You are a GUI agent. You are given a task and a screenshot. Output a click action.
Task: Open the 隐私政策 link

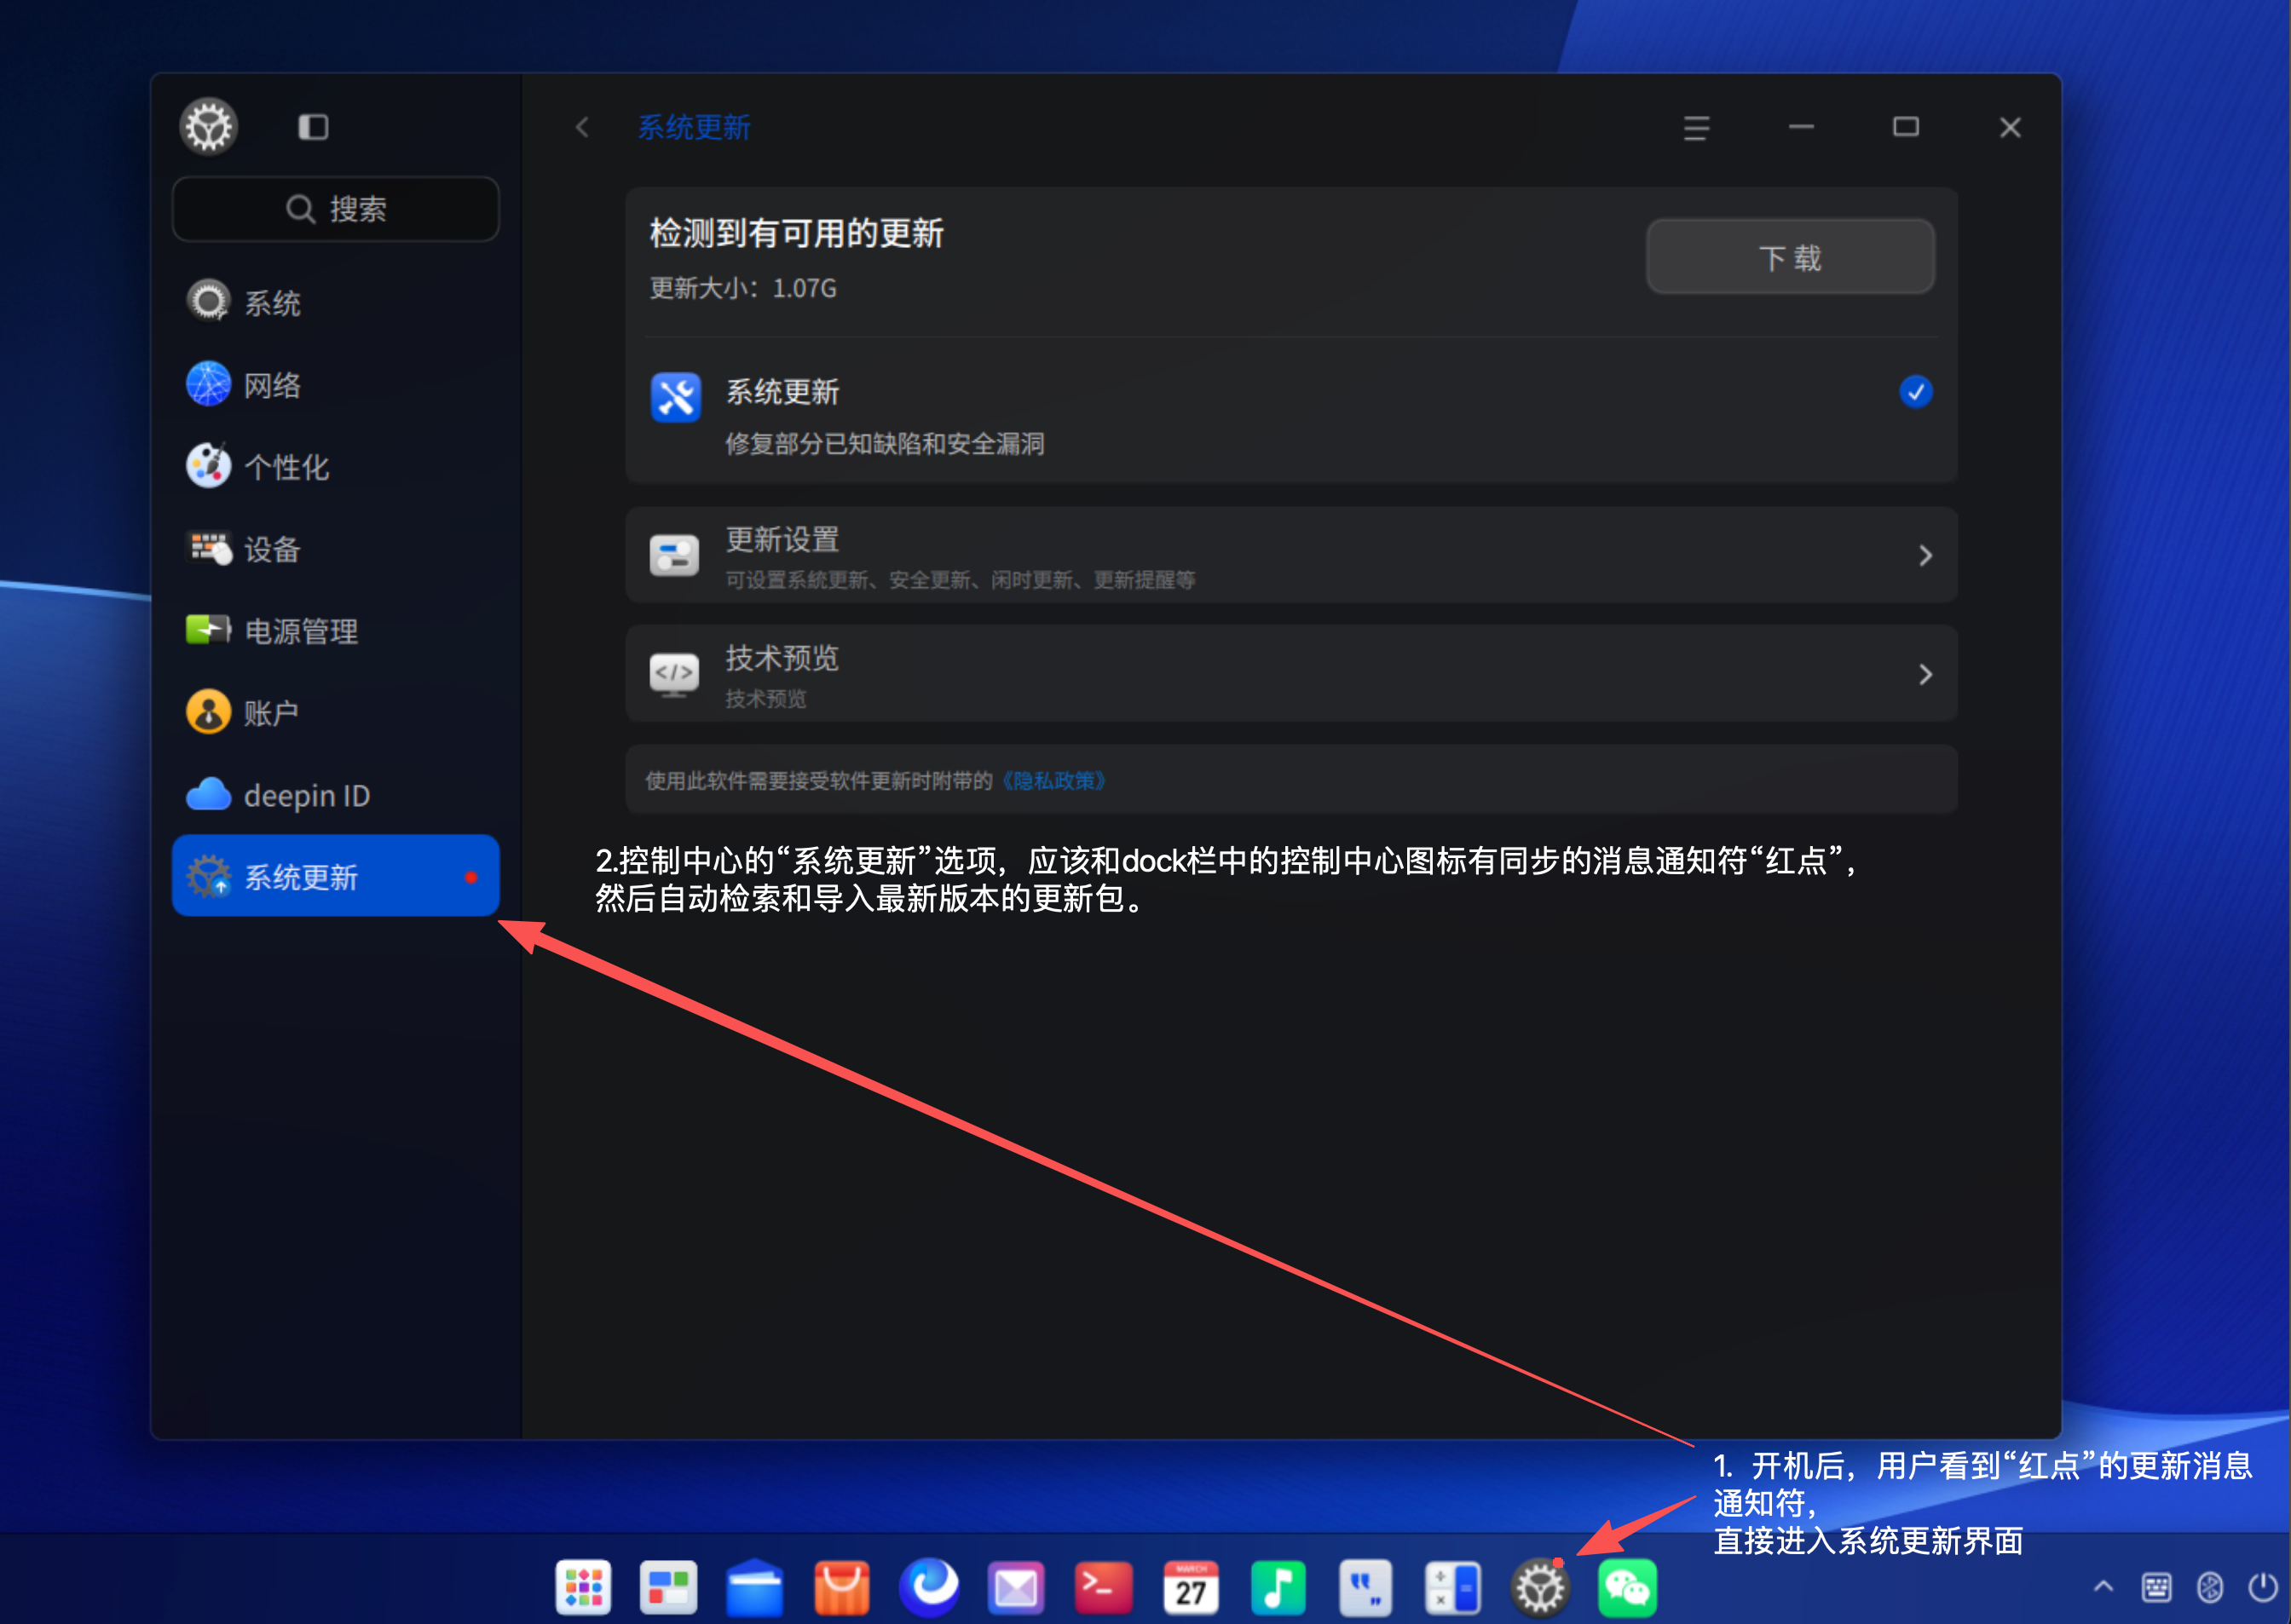(1053, 781)
